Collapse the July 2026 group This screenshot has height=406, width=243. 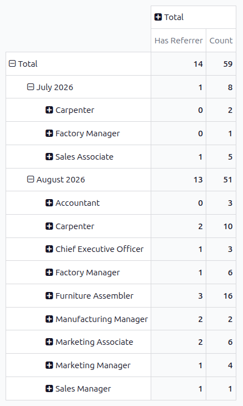pyautogui.click(x=31, y=87)
